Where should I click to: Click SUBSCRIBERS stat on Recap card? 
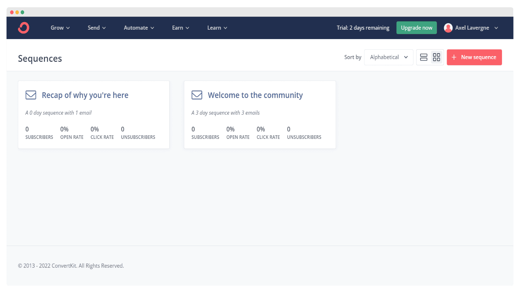click(39, 133)
